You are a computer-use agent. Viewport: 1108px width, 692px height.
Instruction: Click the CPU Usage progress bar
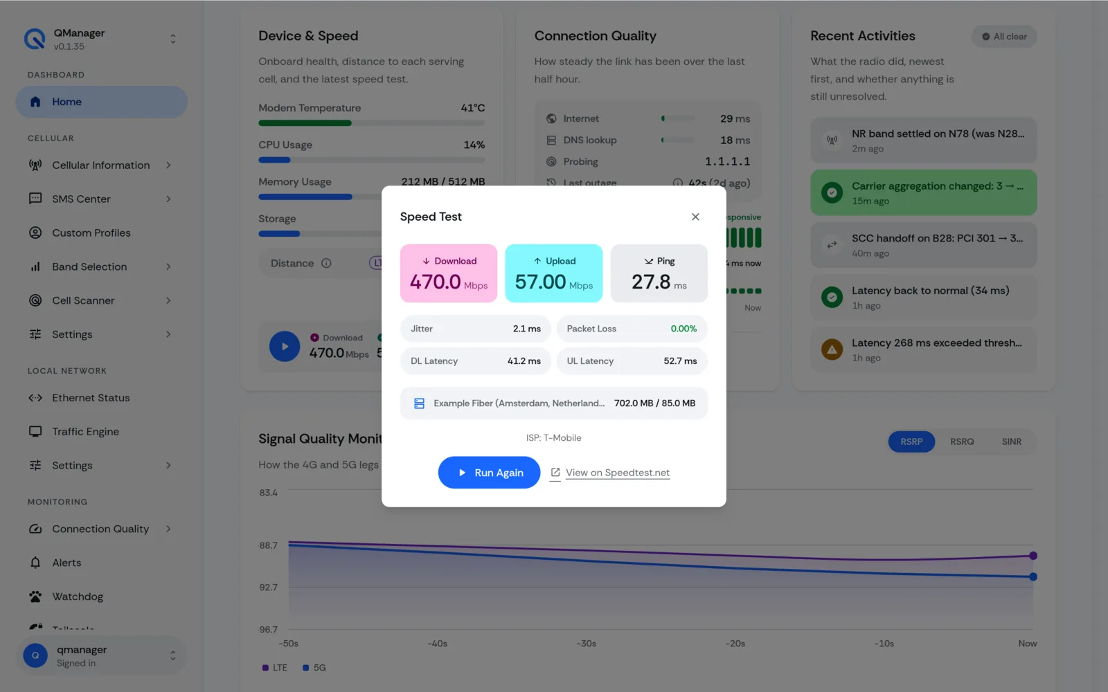tap(372, 160)
